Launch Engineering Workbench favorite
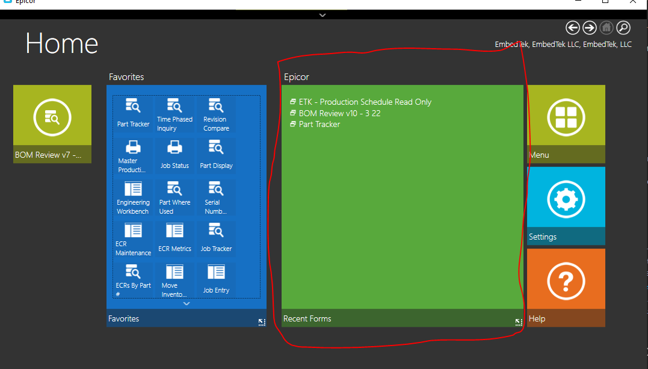This screenshot has height=369, width=648. click(x=133, y=197)
